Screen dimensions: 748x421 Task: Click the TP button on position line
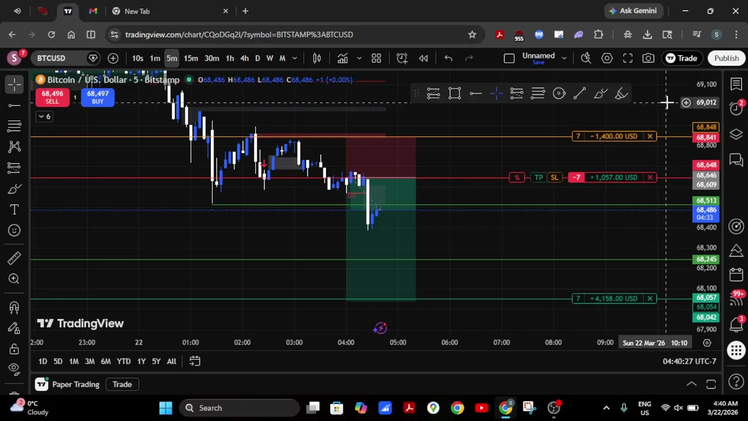click(538, 177)
